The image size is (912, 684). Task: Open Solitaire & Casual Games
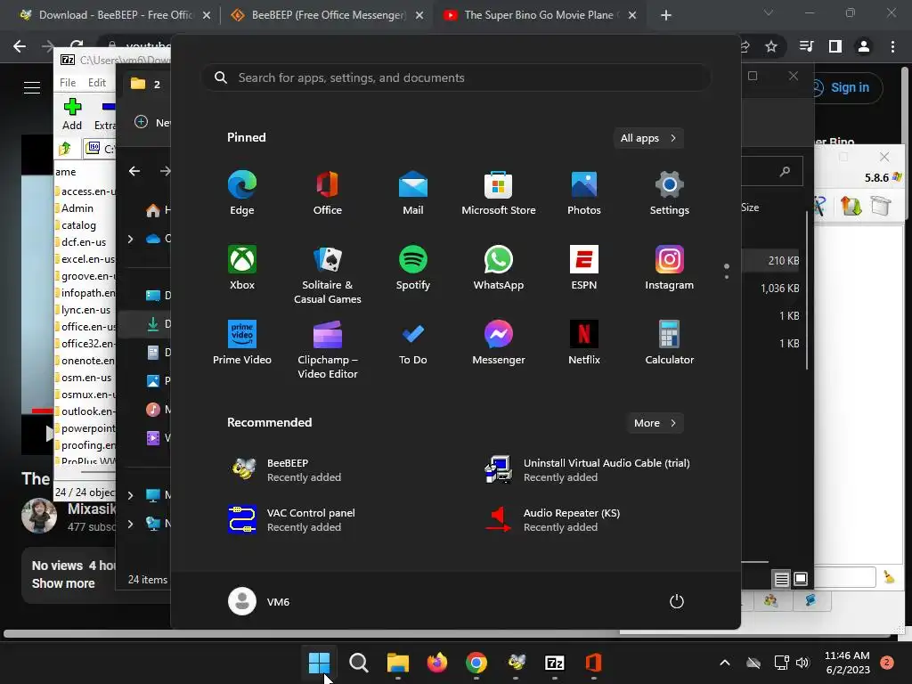tap(328, 274)
